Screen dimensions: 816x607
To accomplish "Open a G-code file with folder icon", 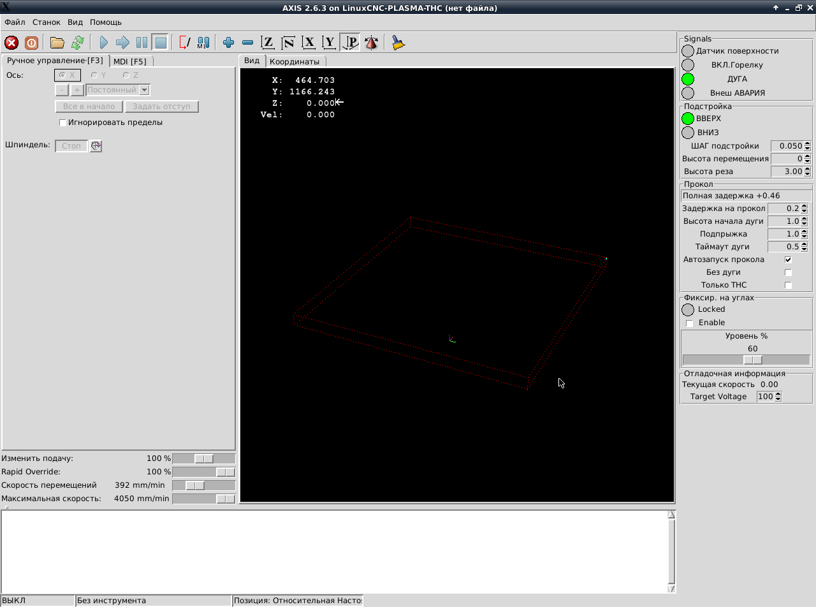I will (x=57, y=43).
